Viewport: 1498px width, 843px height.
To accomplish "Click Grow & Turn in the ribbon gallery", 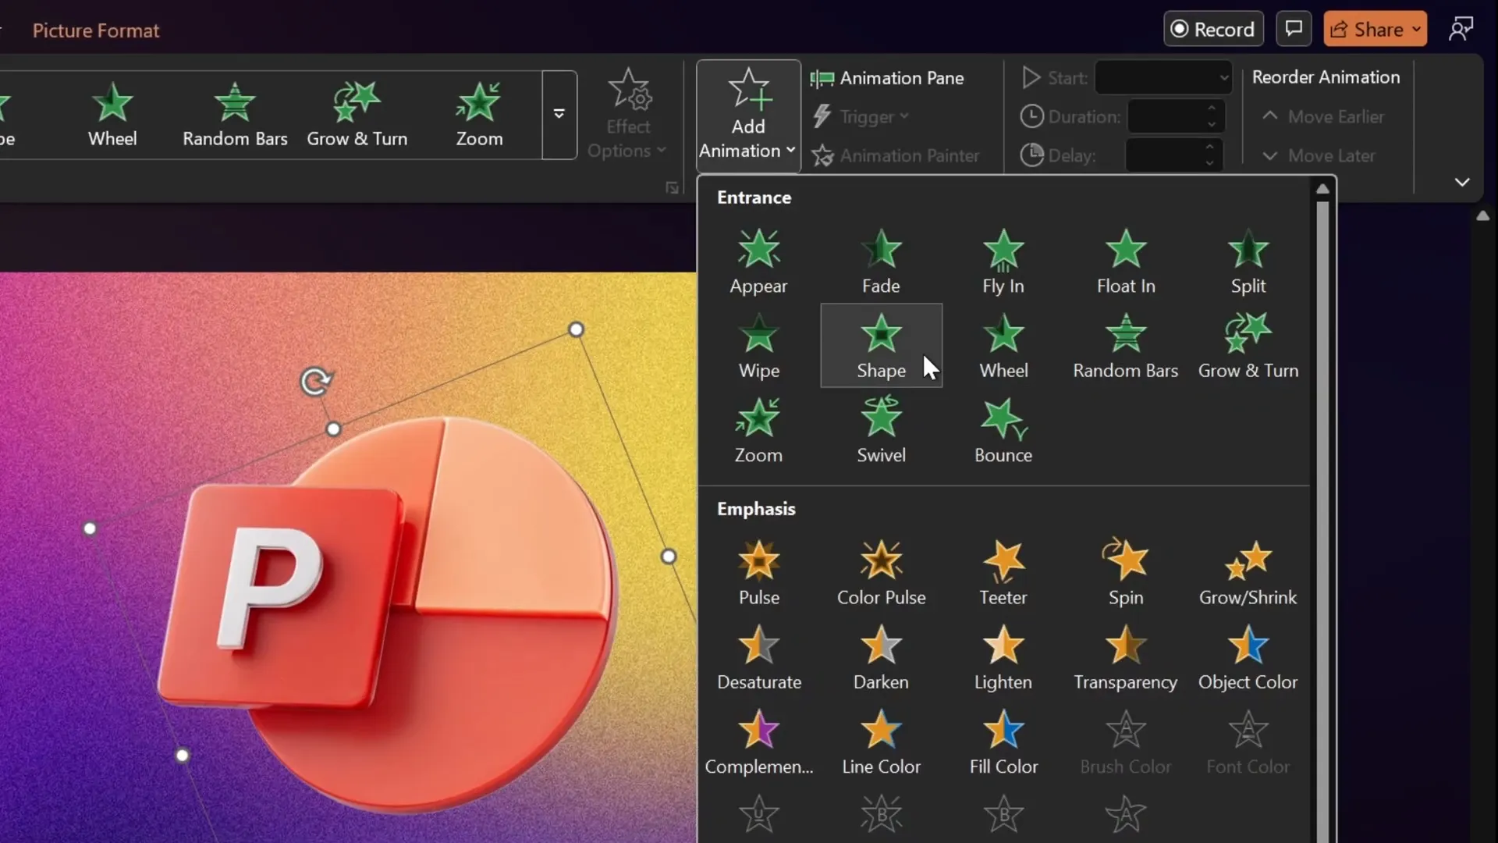I will [357, 115].
